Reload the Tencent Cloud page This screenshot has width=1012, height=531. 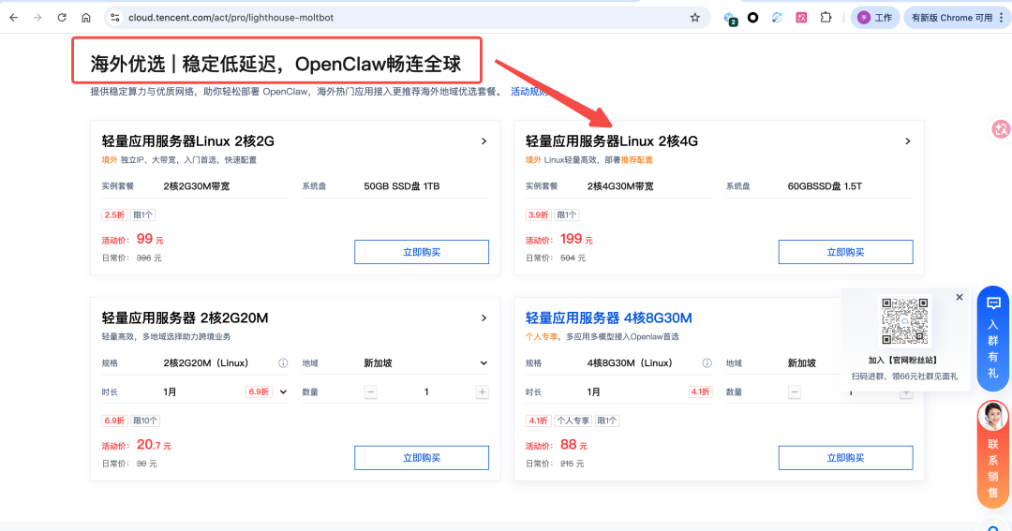(x=62, y=18)
